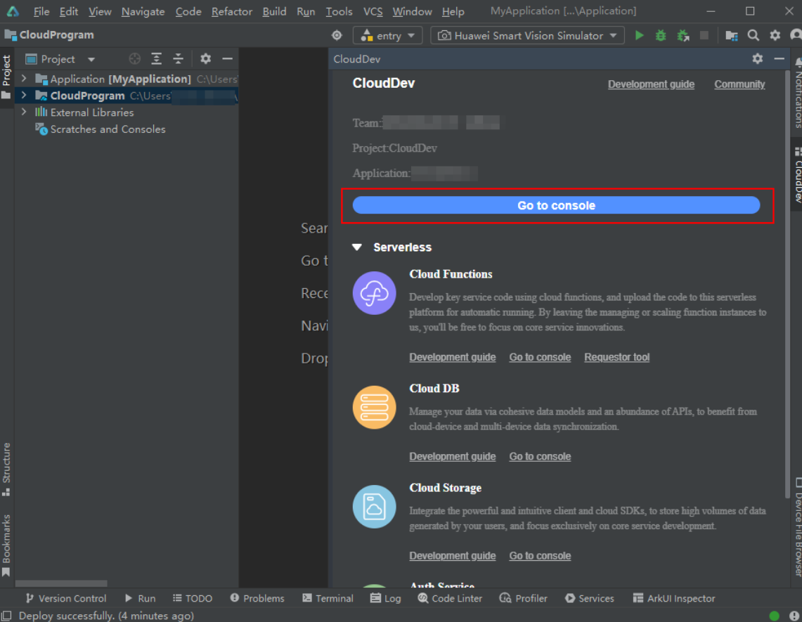
Task: Open CloudDev panel settings gear
Action: [x=758, y=59]
